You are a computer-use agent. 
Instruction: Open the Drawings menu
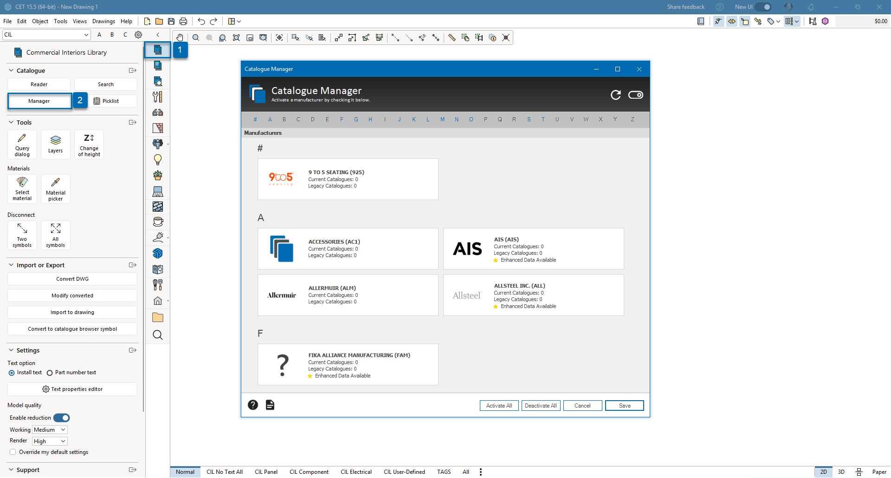[103, 21]
